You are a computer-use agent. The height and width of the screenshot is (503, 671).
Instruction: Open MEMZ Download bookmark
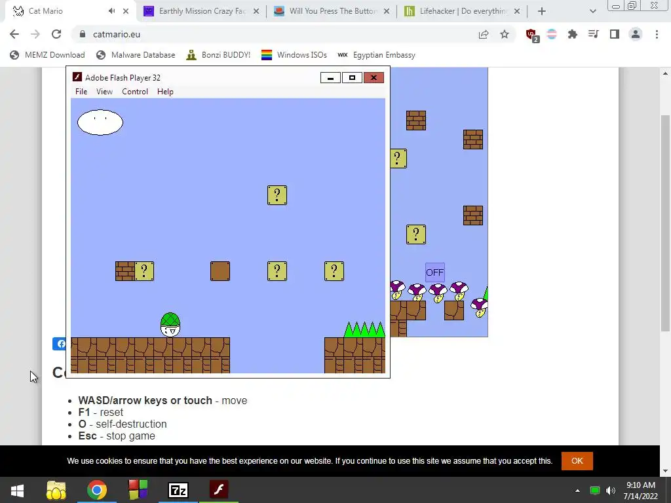[47, 55]
